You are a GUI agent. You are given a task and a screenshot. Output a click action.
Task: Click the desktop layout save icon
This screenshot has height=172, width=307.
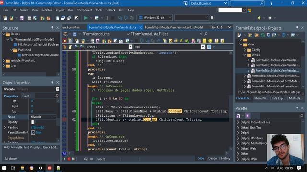point(185,3)
